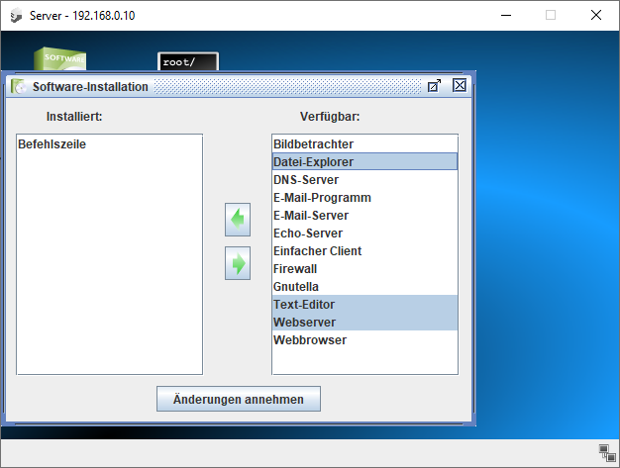This screenshot has width=620, height=468.
Task: Click the Software-Installation title bar icon
Action: coord(19,86)
